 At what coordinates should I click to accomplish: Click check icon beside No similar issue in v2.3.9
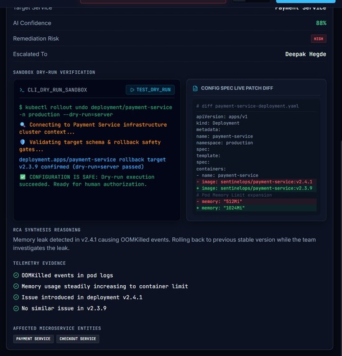[16, 308]
